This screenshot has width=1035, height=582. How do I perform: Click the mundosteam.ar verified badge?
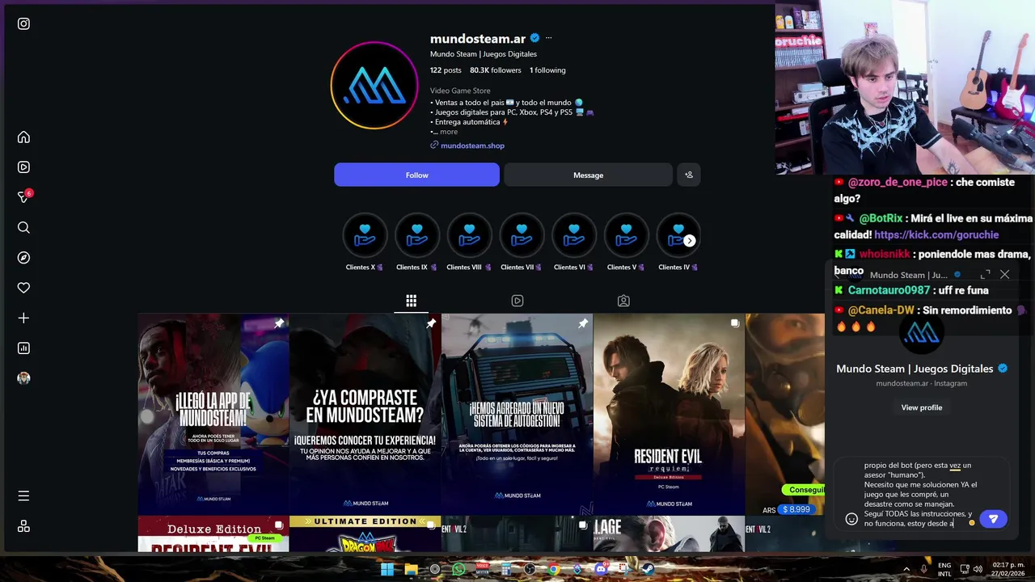tap(534, 38)
